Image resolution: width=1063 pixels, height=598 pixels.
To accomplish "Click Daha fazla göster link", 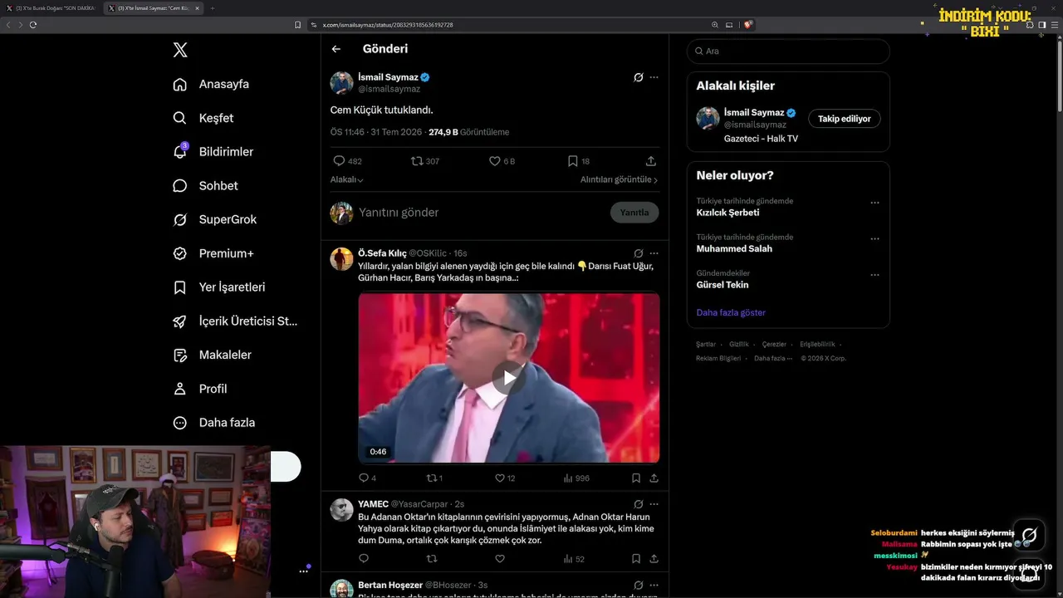I will tap(731, 312).
